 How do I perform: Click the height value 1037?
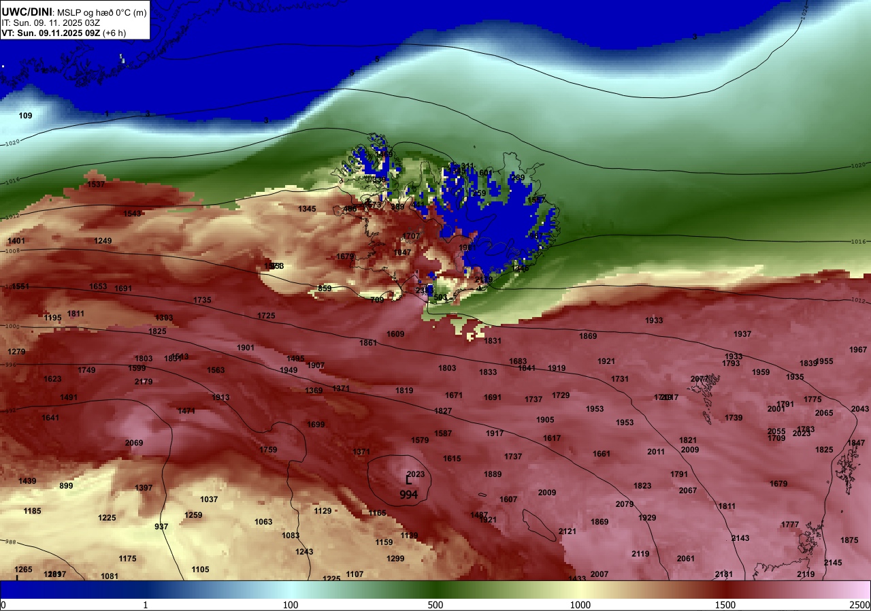[x=209, y=499]
